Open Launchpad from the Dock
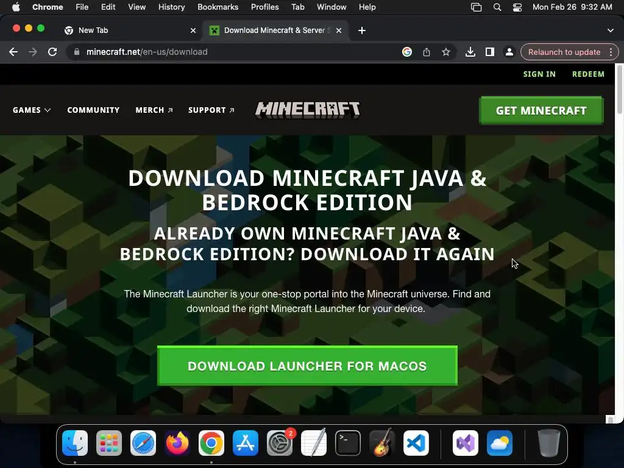 point(109,443)
